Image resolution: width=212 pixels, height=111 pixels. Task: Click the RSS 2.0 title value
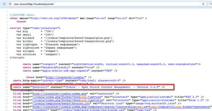(x=192, y=97)
